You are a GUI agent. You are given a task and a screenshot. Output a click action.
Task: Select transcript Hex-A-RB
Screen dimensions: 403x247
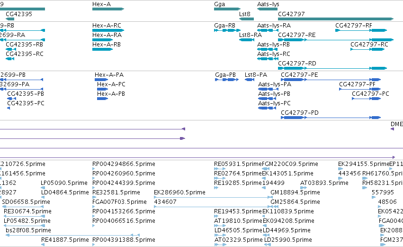tap(103, 49)
